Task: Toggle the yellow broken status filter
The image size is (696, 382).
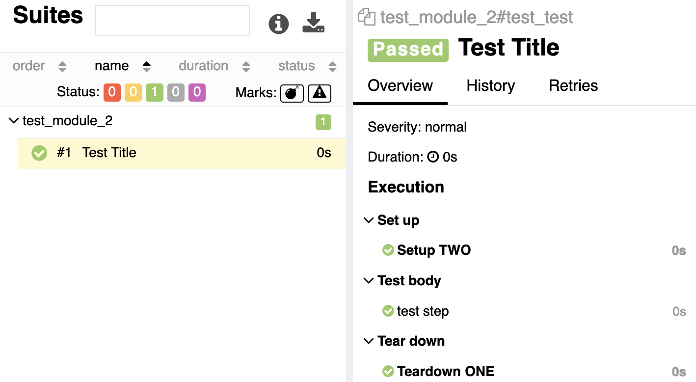Action: 133,92
